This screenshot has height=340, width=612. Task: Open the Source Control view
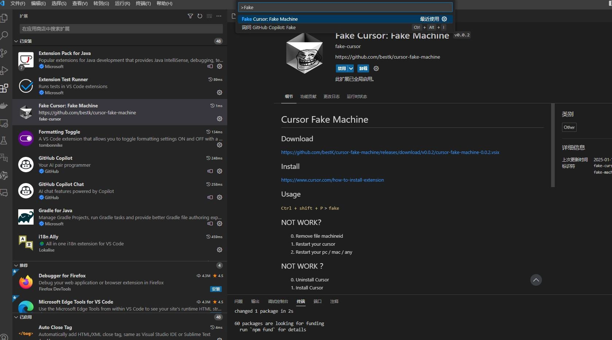pyautogui.click(x=4, y=53)
